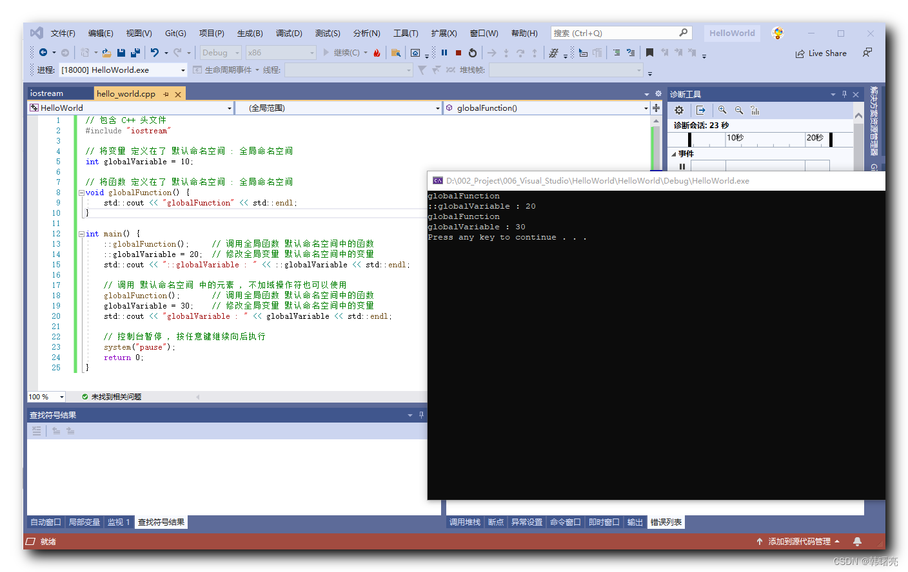
Task: Click the editor split window icon
Action: click(x=656, y=108)
